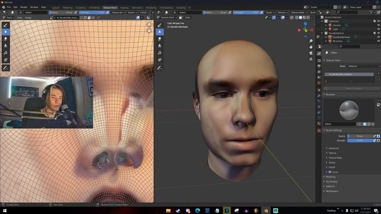
Task: Select the Draw brush in image editor
Action: (5, 25)
